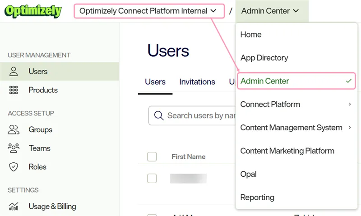Open Teams under Access Setup
Screen dimensions: 361x216
point(60,148)
